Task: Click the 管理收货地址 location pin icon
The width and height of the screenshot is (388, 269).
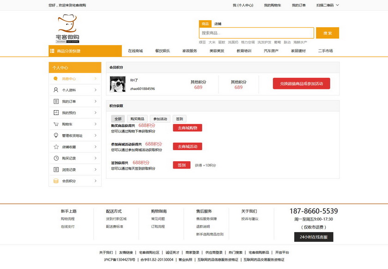Action: tap(56, 135)
